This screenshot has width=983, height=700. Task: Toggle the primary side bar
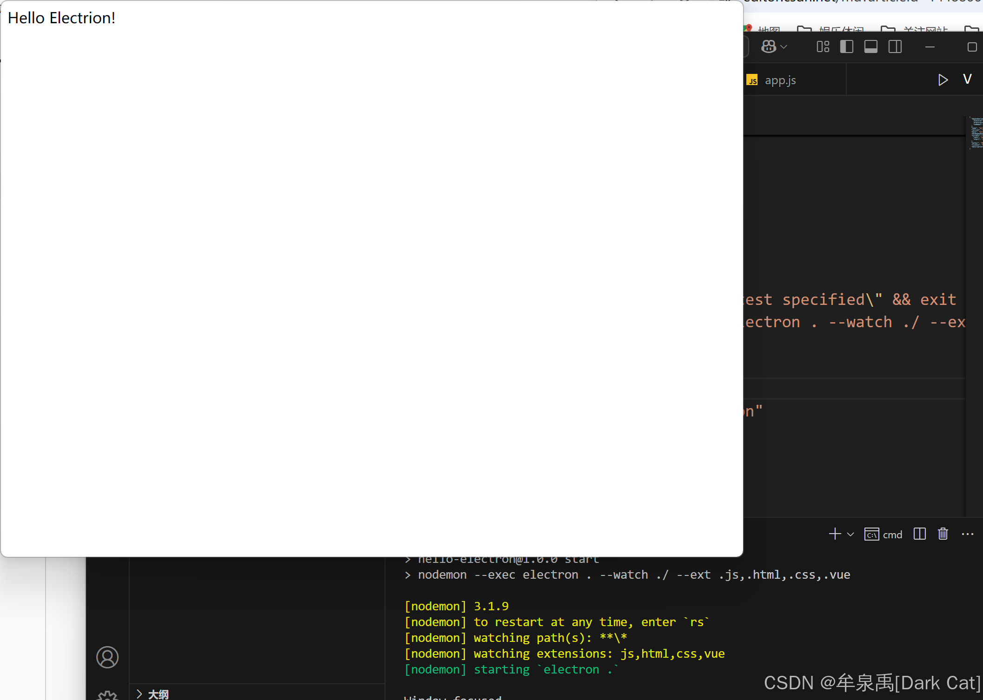coord(846,46)
